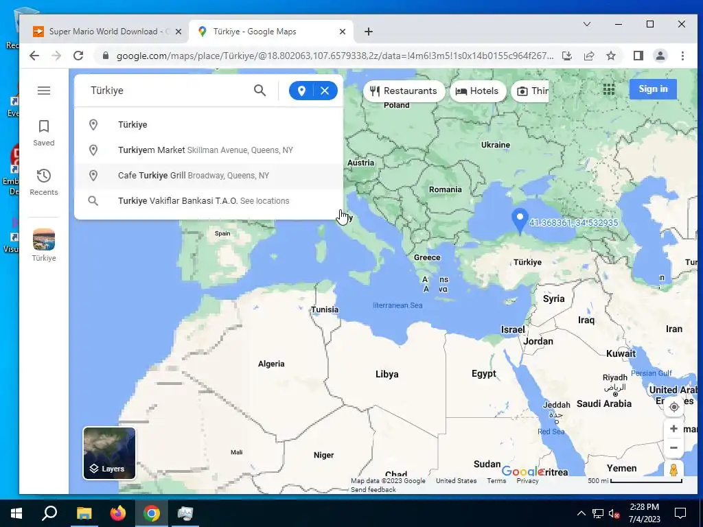Open the Chrome profile icon
The height and width of the screenshot is (527, 703).
tap(660, 56)
